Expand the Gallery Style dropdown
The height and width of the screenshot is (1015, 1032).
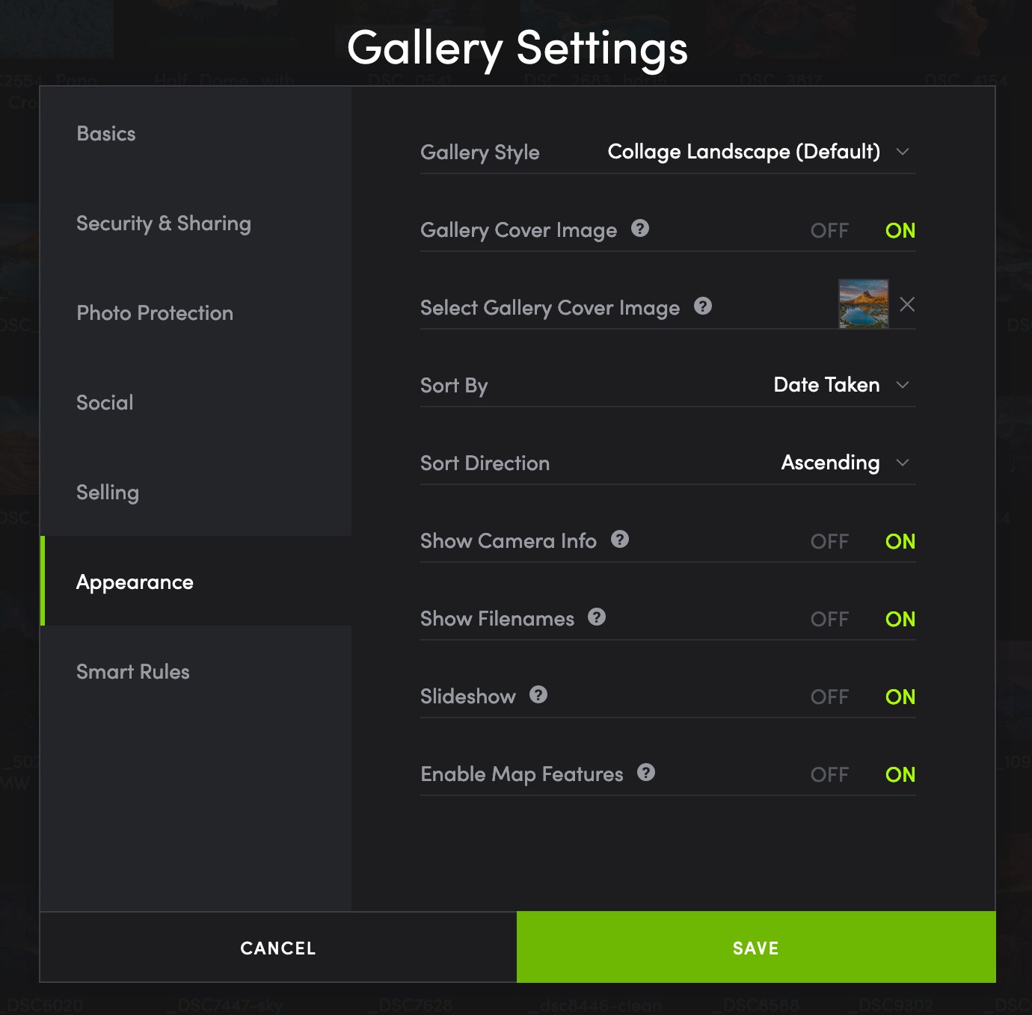[758, 152]
